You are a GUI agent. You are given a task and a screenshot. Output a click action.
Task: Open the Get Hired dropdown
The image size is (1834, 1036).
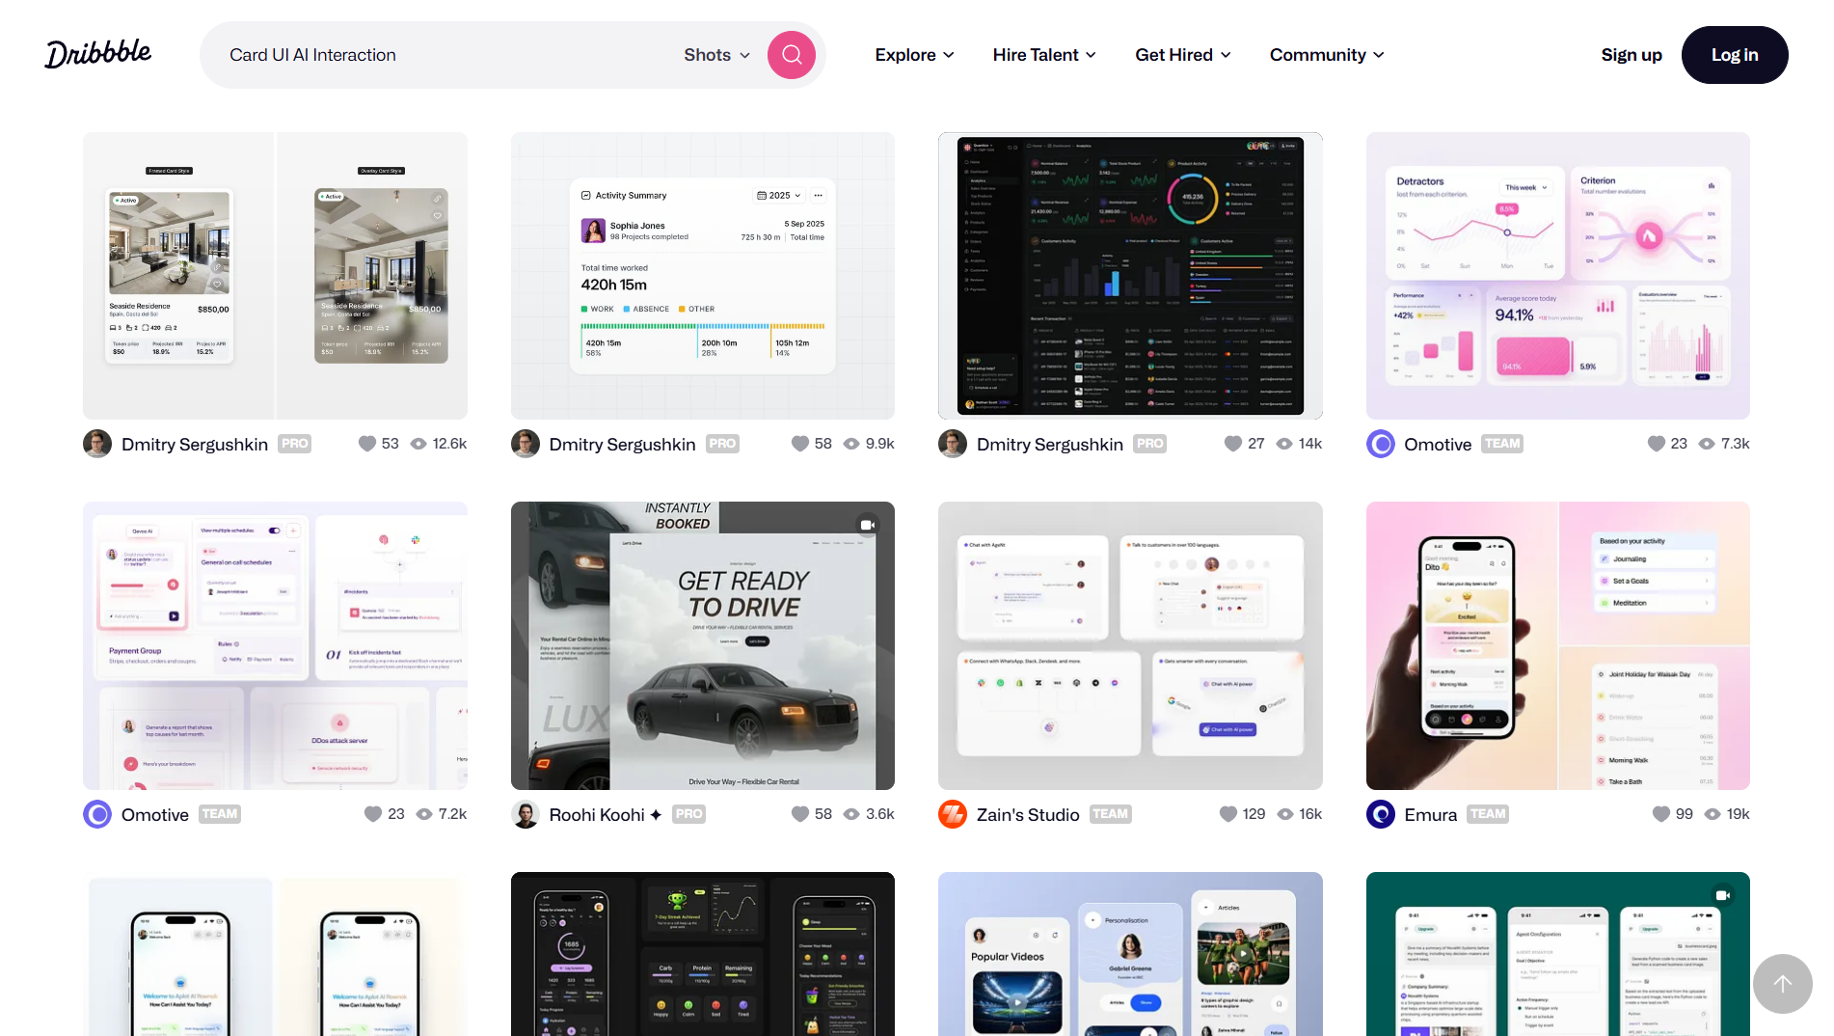pos(1182,55)
